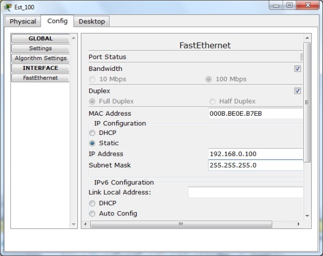Select FastEthernet interface in sidebar
The image size is (323, 256).
[x=41, y=78]
